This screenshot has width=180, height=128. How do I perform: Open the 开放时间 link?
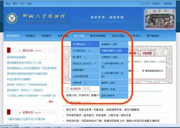pos(84,95)
